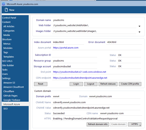Click the Images Folder path field
Image resolution: width=146 pixels, height=130 pixels.
(94, 31)
